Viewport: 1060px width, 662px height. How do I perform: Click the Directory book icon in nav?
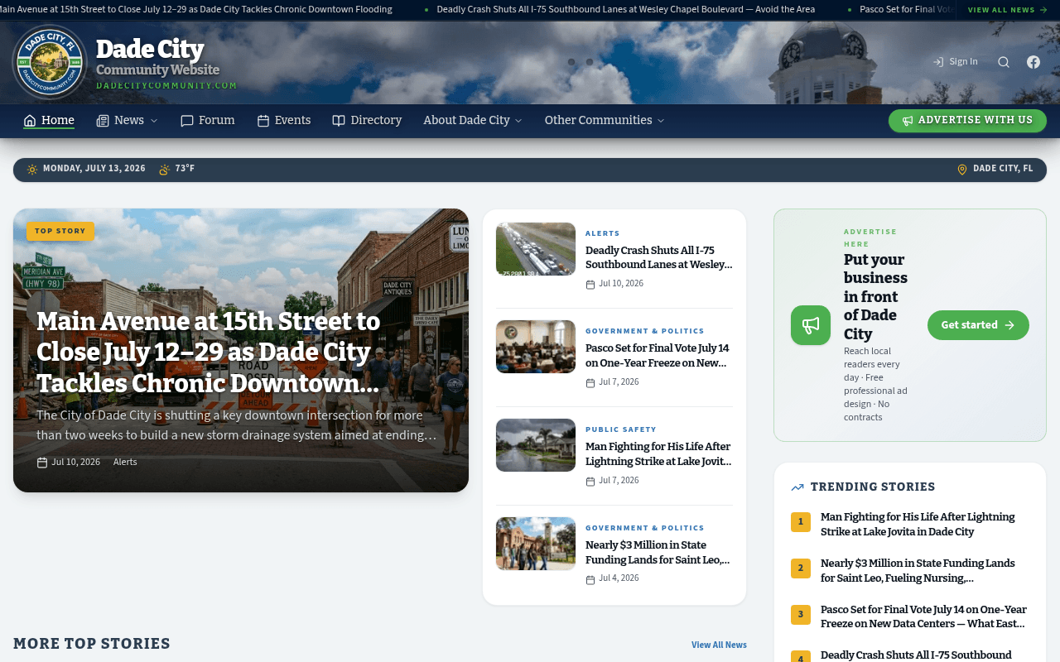(x=339, y=121)
